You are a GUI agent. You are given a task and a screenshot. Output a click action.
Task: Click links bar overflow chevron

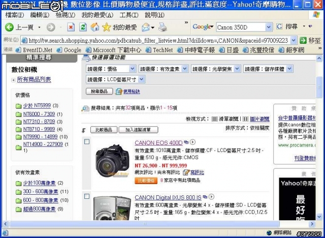tap(320, 48)
